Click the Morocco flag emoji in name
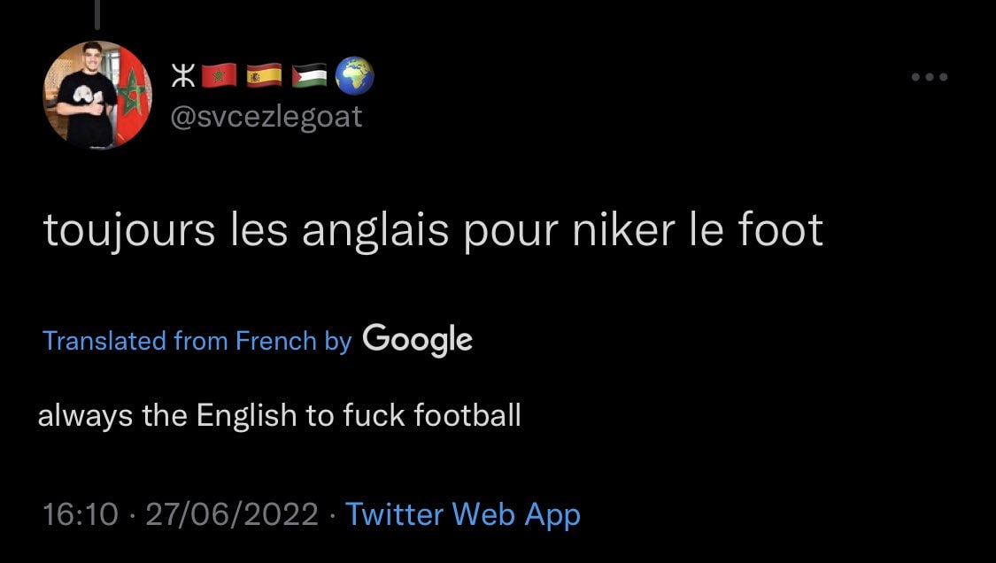 tap(220, 77)
